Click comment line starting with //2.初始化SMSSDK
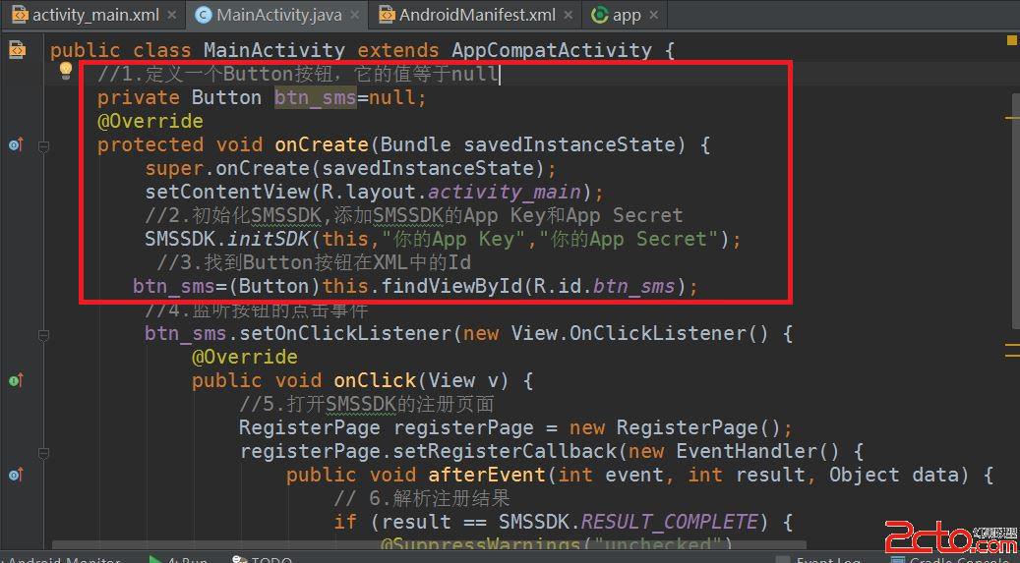Image resolution: width=1020 pixels, height=563 pixels. point(414,215)
